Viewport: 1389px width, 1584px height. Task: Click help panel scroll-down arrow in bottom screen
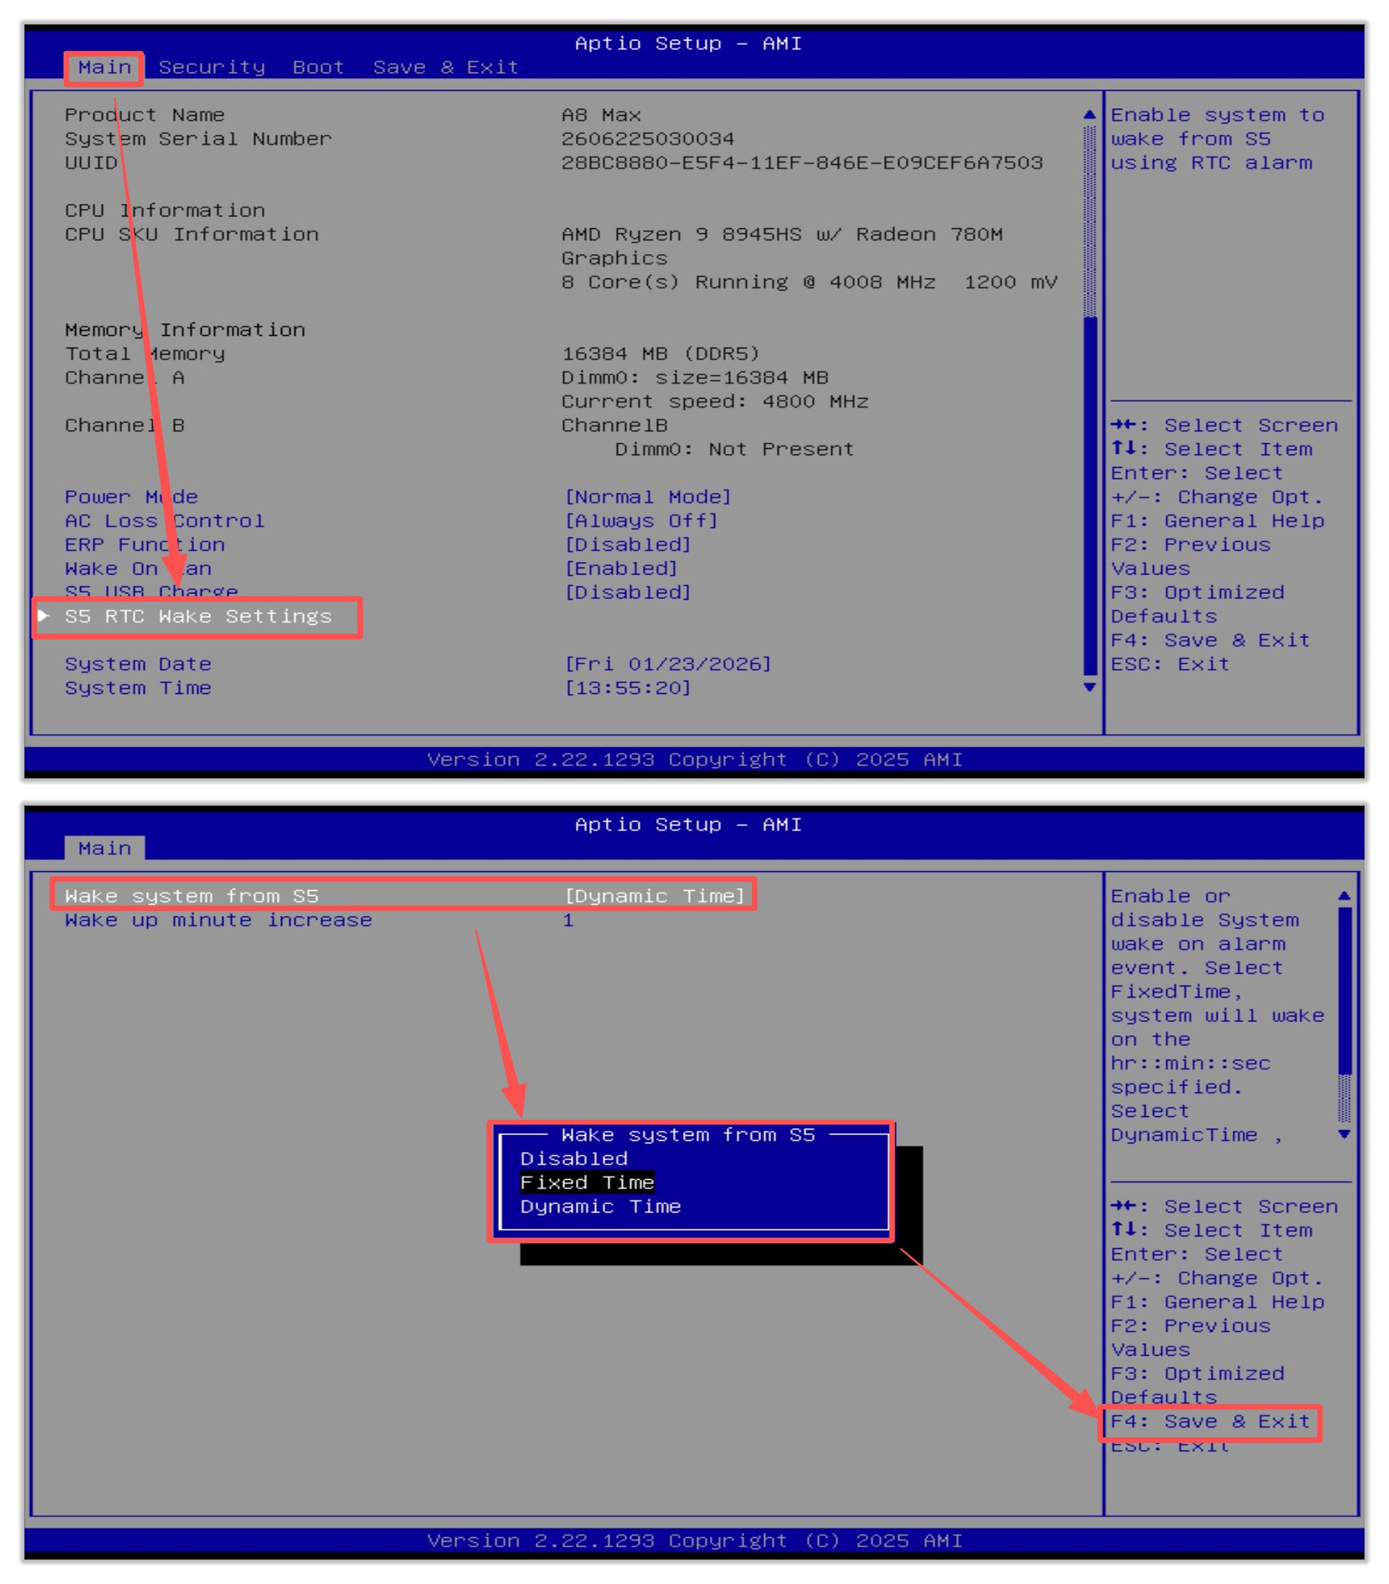click(x=1344, y=1134)
